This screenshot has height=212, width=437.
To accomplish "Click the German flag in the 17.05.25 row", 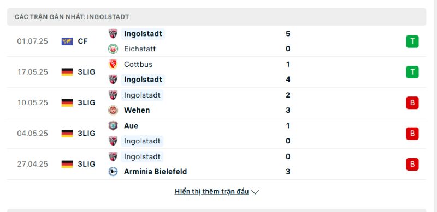I will point(67,72).
